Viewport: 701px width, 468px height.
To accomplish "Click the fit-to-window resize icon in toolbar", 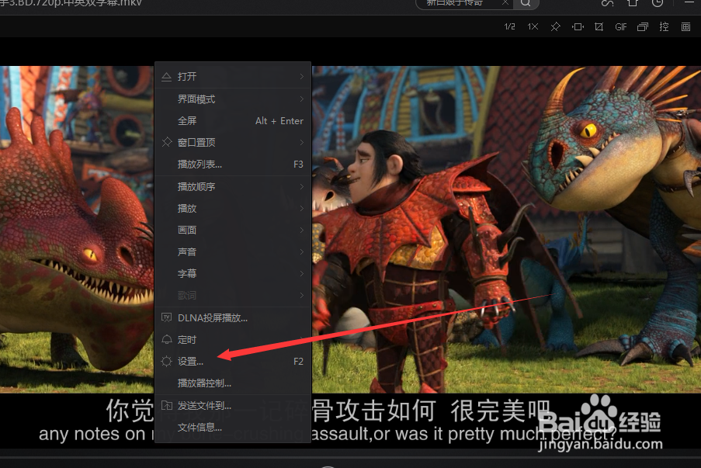I will (578, 27).
